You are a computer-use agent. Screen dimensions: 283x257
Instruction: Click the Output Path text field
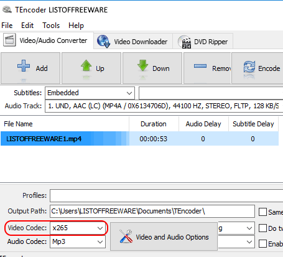152,211
